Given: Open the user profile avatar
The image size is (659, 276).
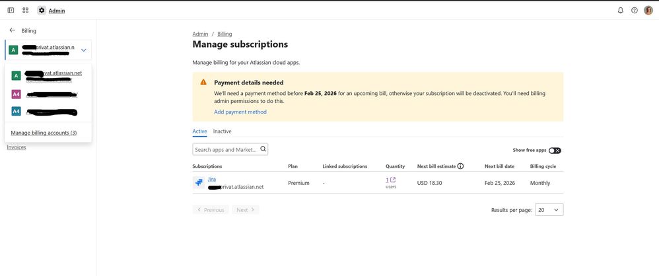Looking at the screenshot, I should [648, 11].
